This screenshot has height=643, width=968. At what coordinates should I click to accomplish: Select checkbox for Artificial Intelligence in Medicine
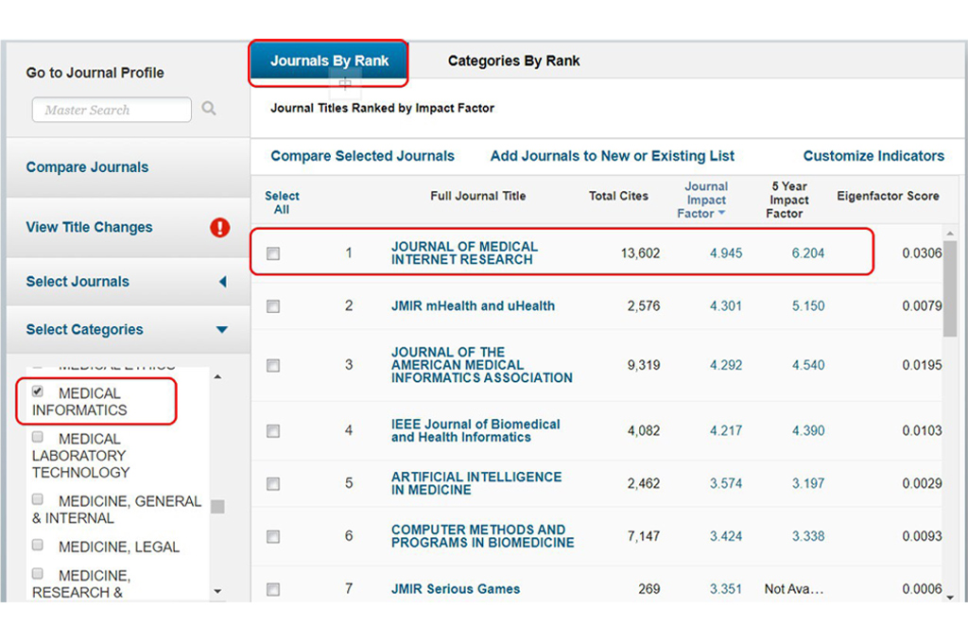[x=273, y=484]
